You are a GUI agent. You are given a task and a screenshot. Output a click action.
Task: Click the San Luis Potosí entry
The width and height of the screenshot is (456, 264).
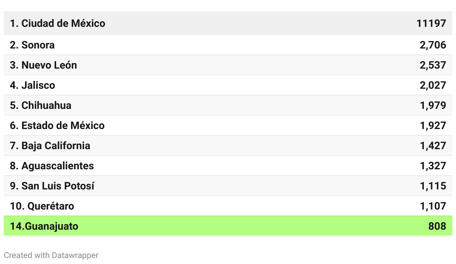[52, 186]
